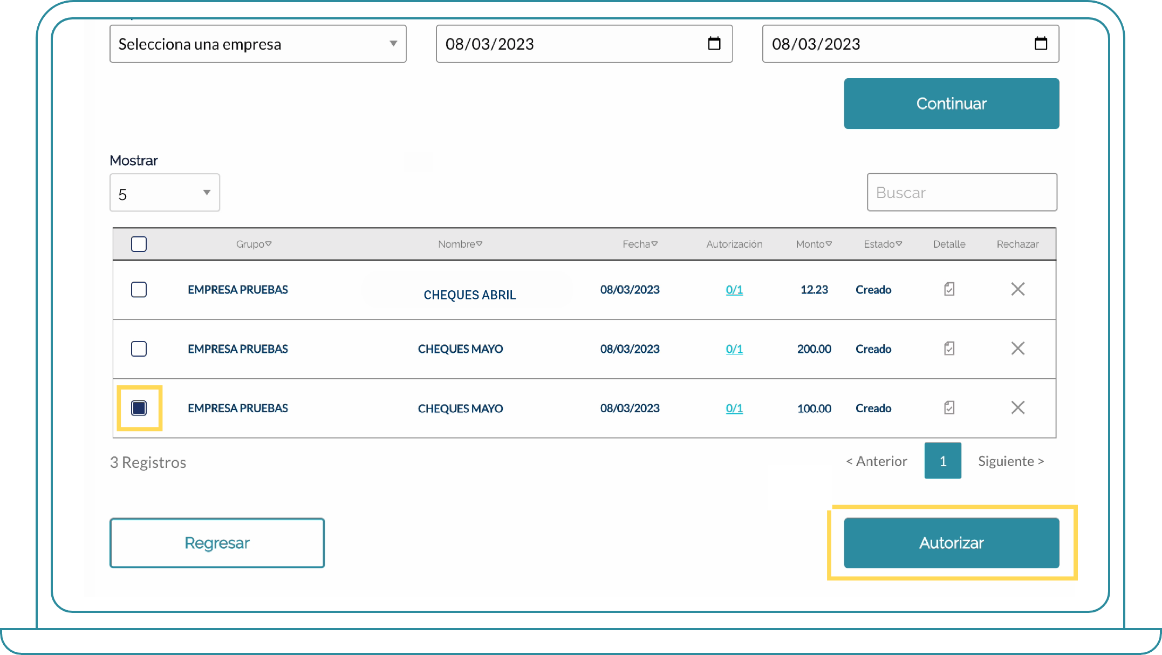Click the Continuar button
The width and height of the screenshot is (1162, 655).
951,103
